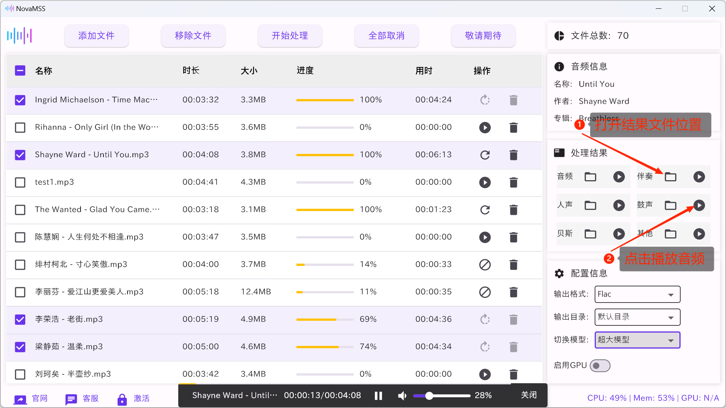Delete test1.mp3 from the list
This screenshot has width=726, height=408.
click(513, 182)
